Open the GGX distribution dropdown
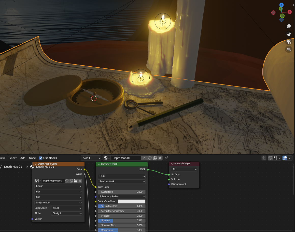Viewport: 295px width, 232px height. tap(121, 176)
